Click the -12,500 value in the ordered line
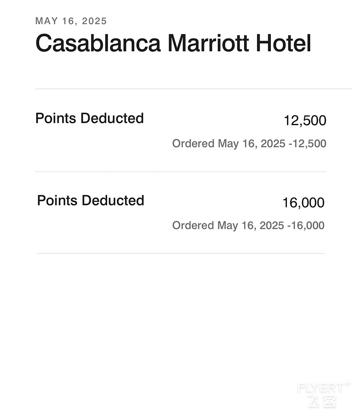357x414 pixels. tap(307, 143)
